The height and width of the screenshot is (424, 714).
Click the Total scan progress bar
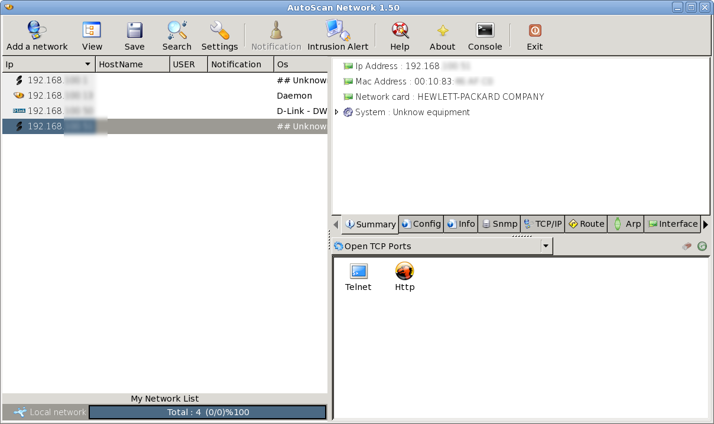tap(207, 412)
